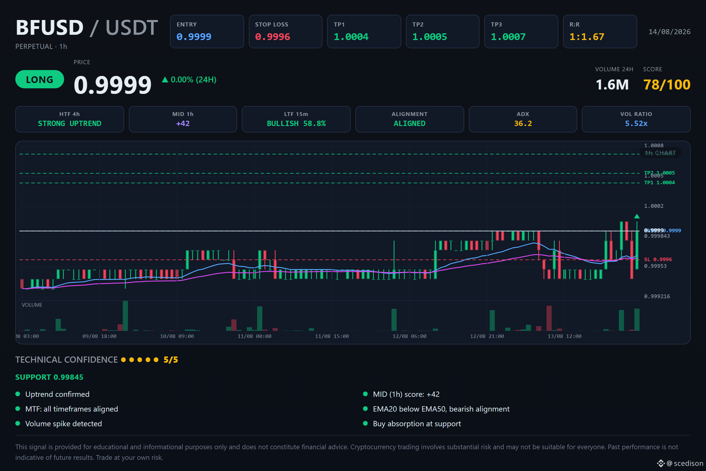Screen dimensions: 706x471
Task: Click the HTF 4h STRONG UPTREND card
Action: pyautogui.click(x=70, y=119)
